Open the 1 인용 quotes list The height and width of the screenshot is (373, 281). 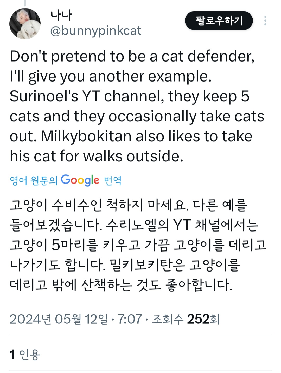click(x=24, y=355)
